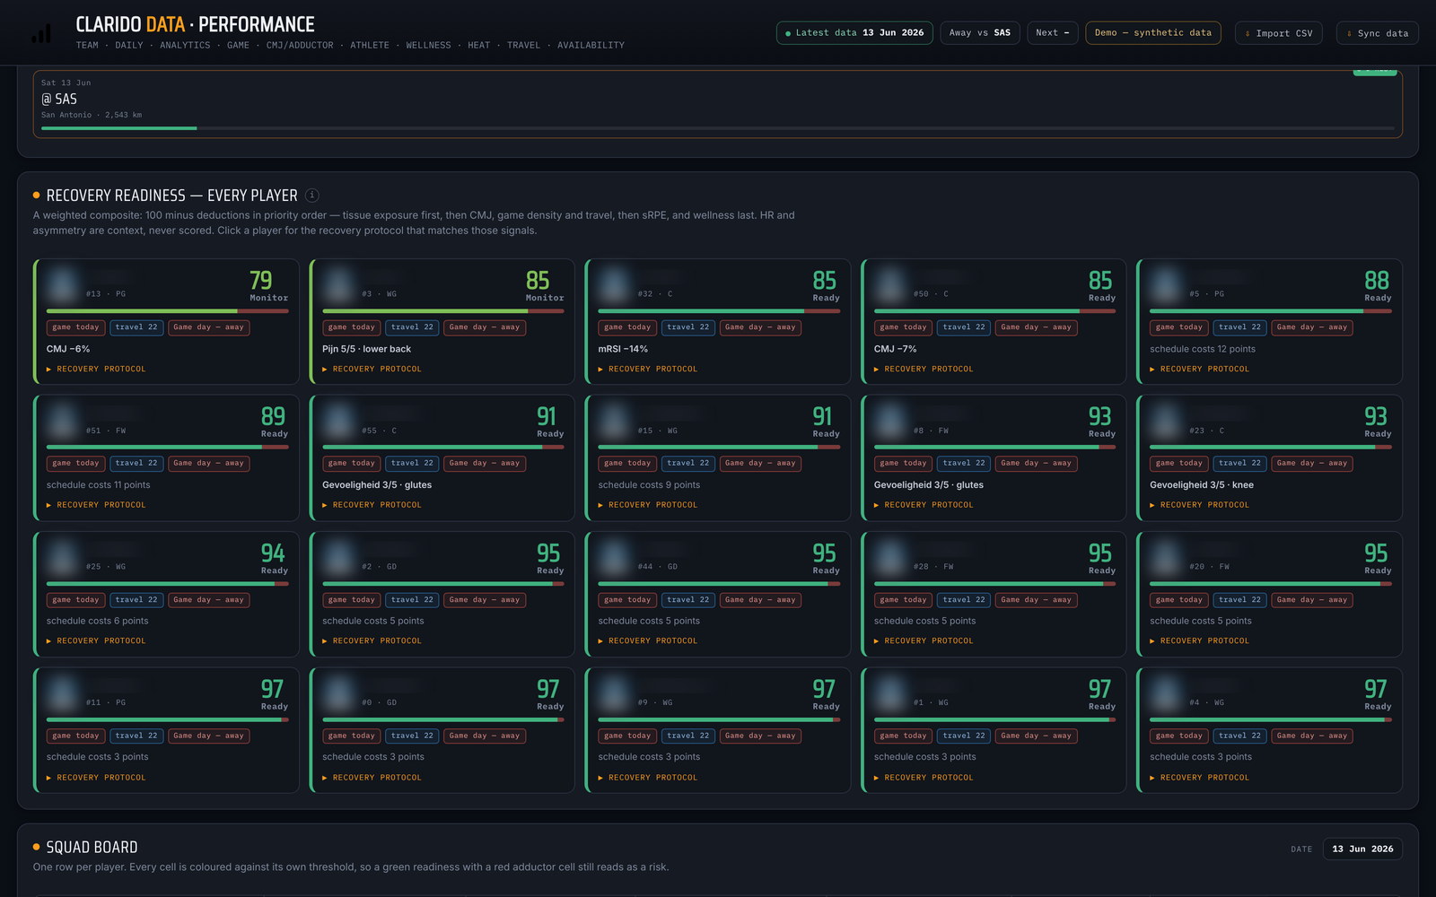Click the Away vs SAS pill

tap(979, 32)
